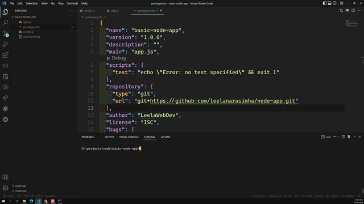Expand the OUTLINE section

click(x=20, y=186)
